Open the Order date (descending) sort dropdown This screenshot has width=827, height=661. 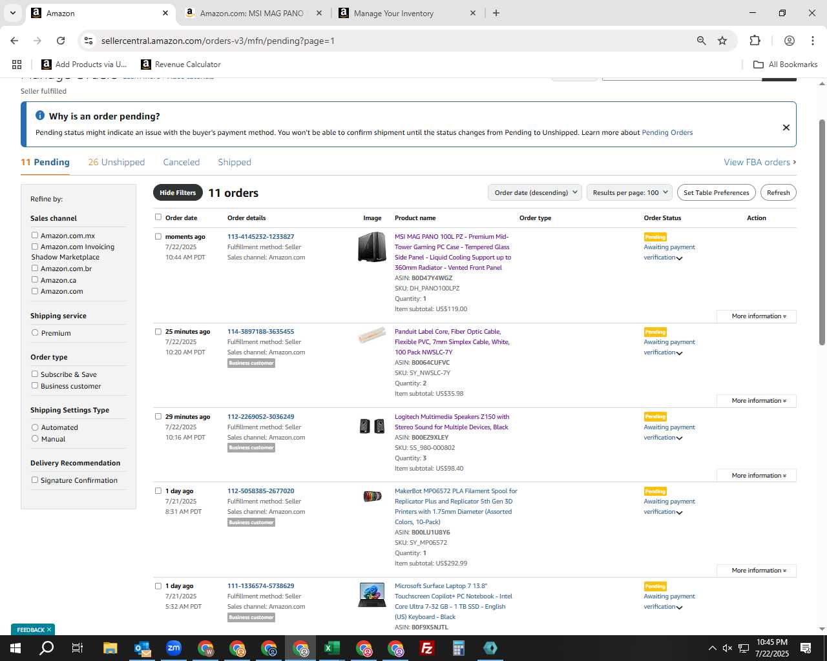coord(535,192)
